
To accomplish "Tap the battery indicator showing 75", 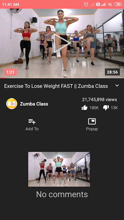I will click(118, 4).
